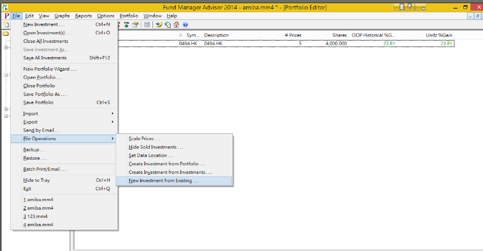Choose Send by Email entry

pyautogui.click(x=64, y=130)
